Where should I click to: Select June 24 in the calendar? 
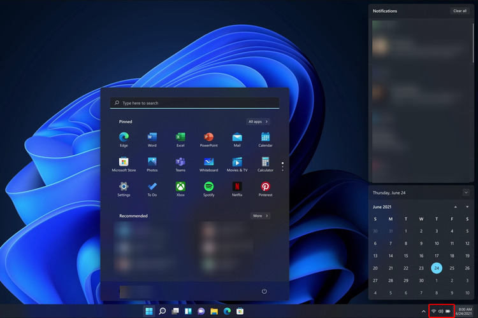pyautogui.click(x=436, y=268)
